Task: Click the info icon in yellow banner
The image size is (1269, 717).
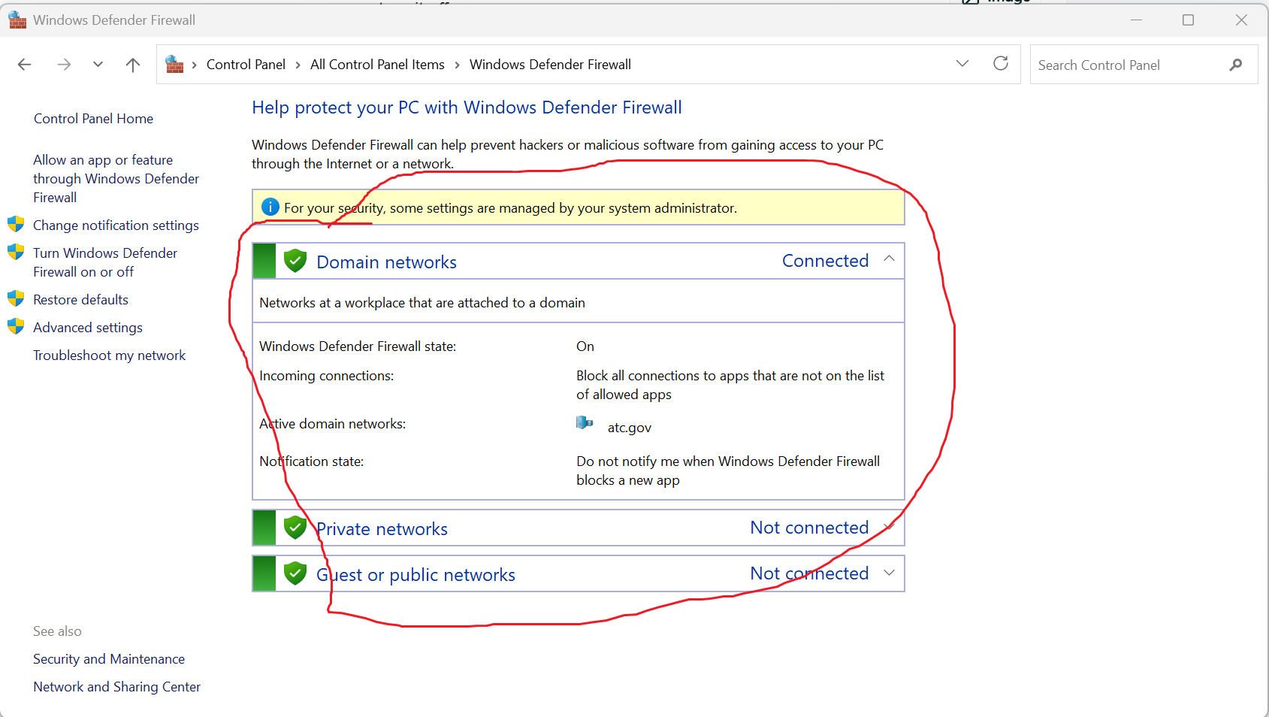Action: [x=270, y=207]
